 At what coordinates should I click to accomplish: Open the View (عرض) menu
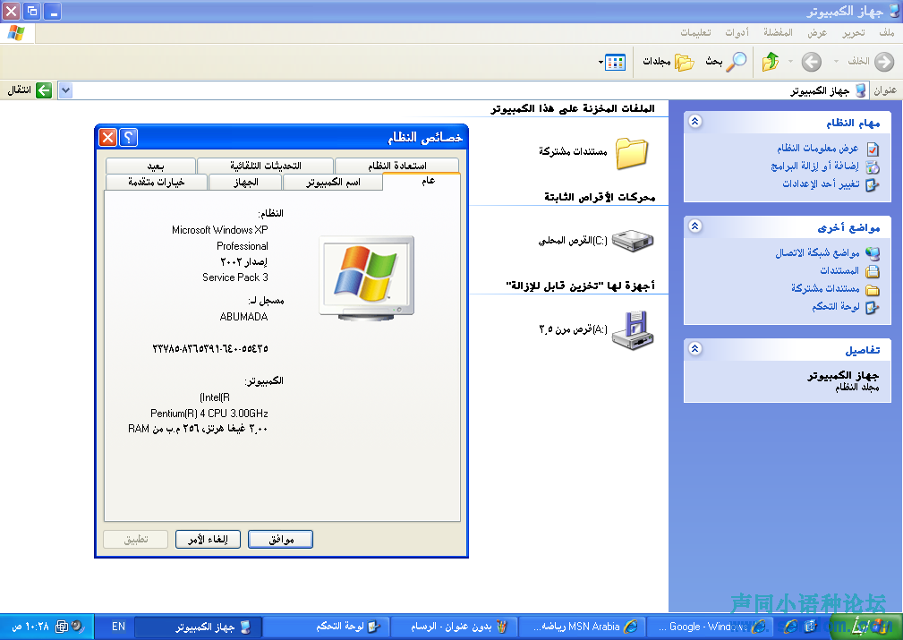817,32
